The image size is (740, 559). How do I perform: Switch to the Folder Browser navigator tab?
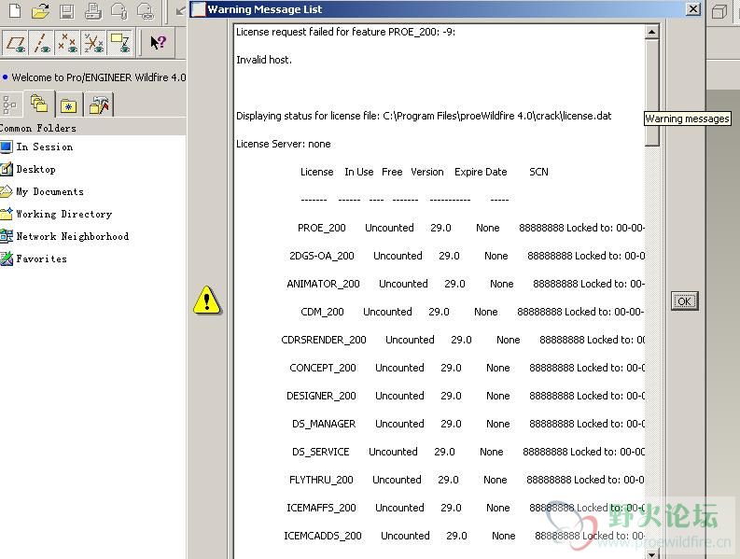click(x=39, y=104)
